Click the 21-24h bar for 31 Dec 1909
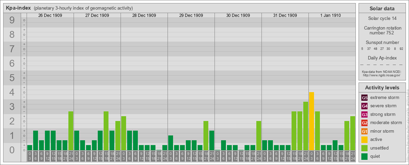Screen dimensions: 409x165 305,126
